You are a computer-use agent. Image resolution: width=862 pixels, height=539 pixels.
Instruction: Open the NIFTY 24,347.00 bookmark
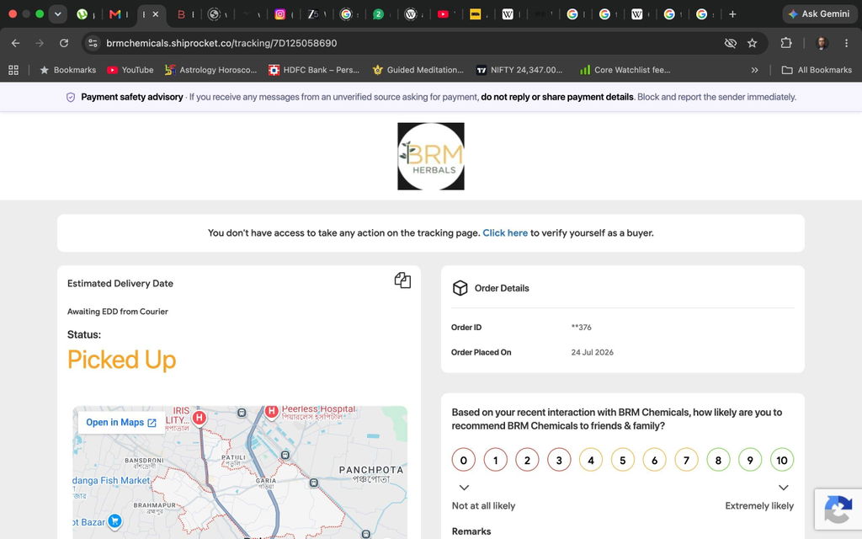[x=519, y=70]
